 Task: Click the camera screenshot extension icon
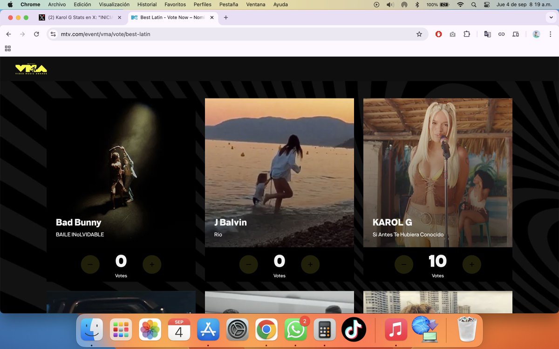coord(452,34)
